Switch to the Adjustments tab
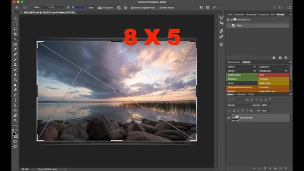The width and height of the screenshot is (304, 171). point(233,62)
